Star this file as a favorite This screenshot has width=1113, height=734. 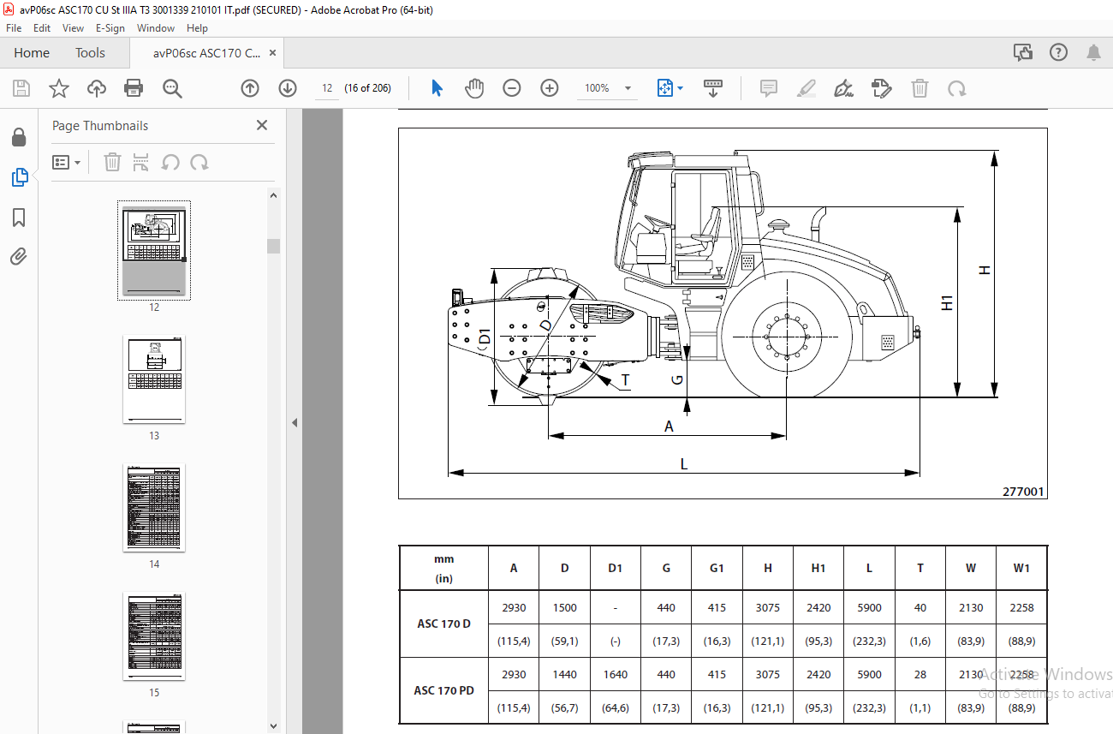point(58,88)
